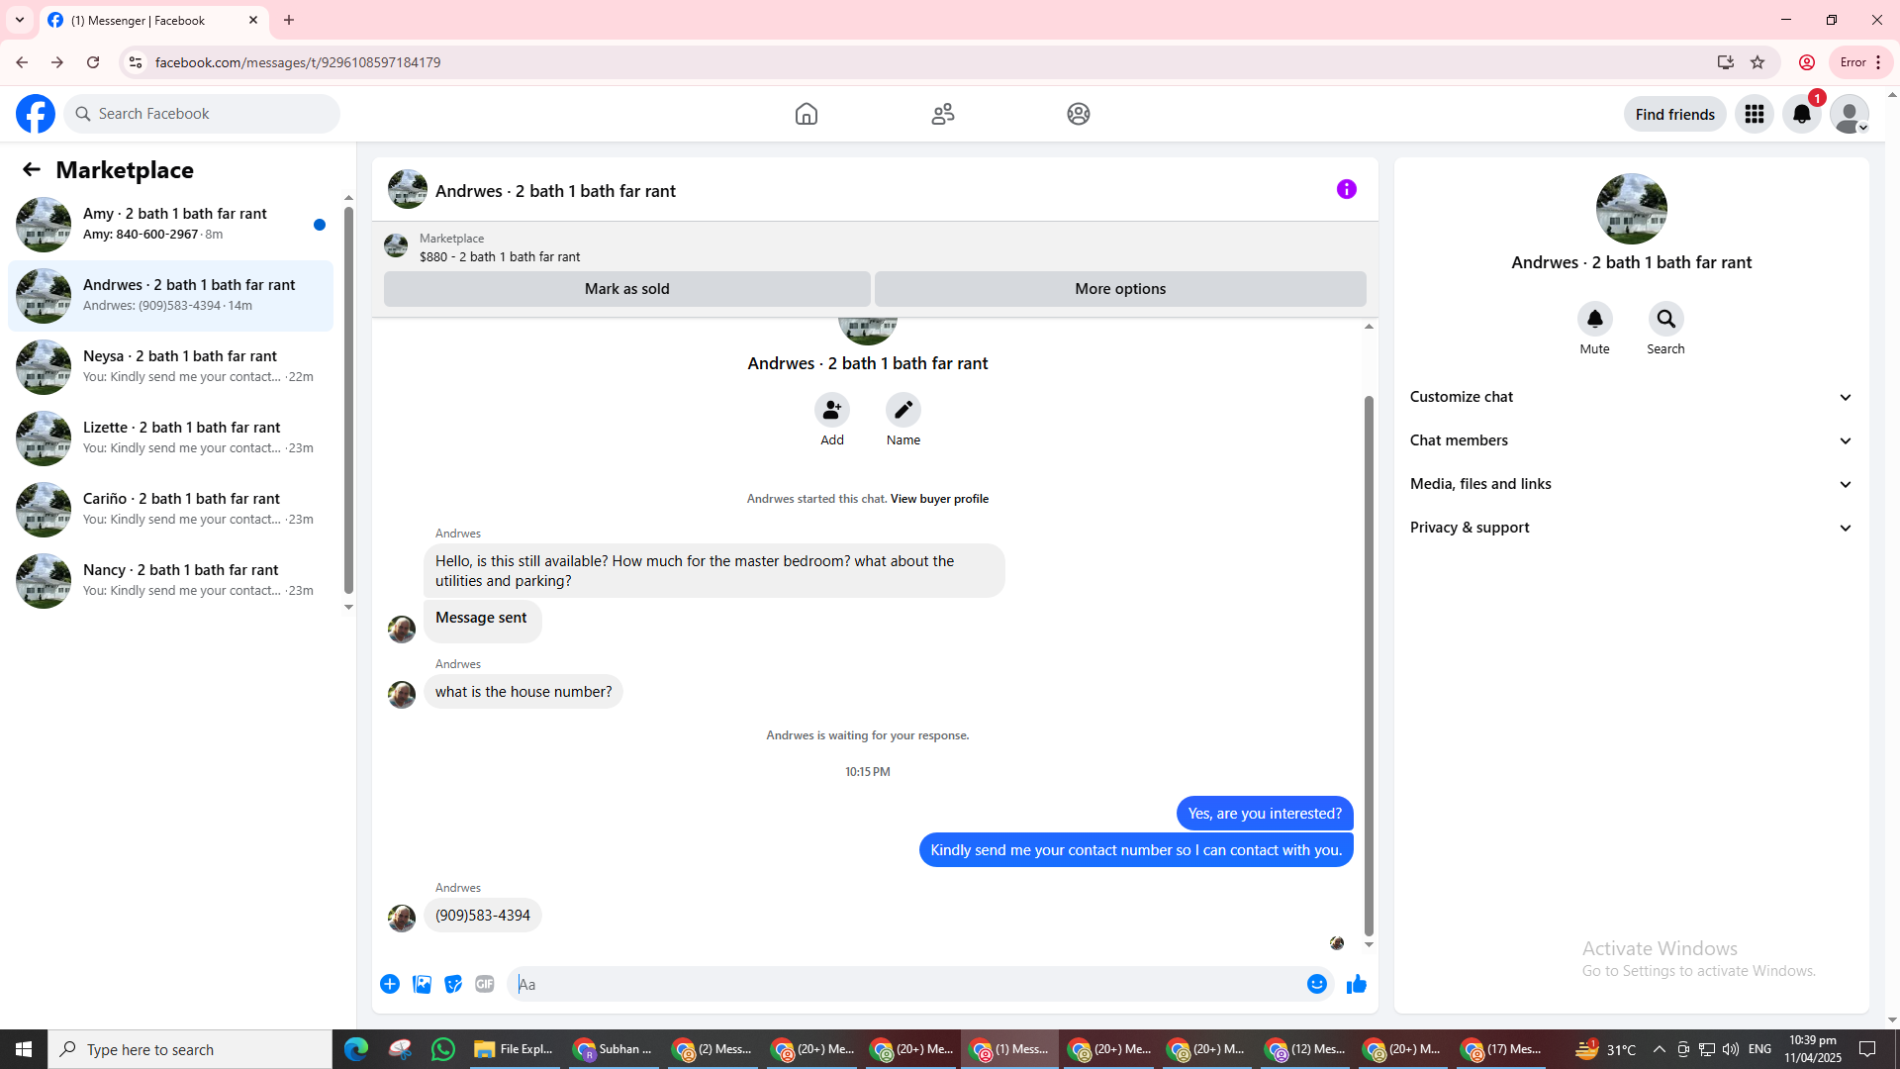Choose a sticker in composer
Image resolution: width=1900 pixels, height=1069 pixels.
[453, 984]
